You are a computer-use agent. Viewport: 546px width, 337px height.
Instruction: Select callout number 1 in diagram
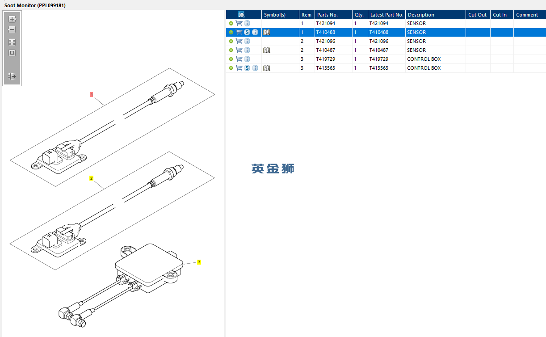[92, 94]
